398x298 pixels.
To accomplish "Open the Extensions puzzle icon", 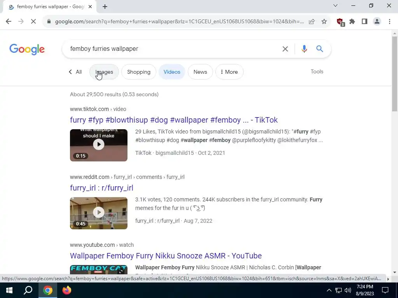I will (x=352, y=22).
